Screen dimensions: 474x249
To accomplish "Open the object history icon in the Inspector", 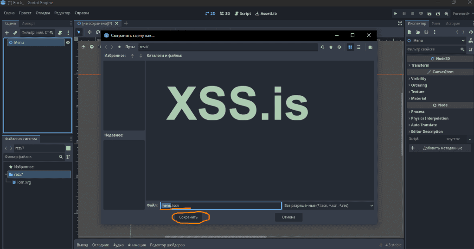I will point(471,32).
